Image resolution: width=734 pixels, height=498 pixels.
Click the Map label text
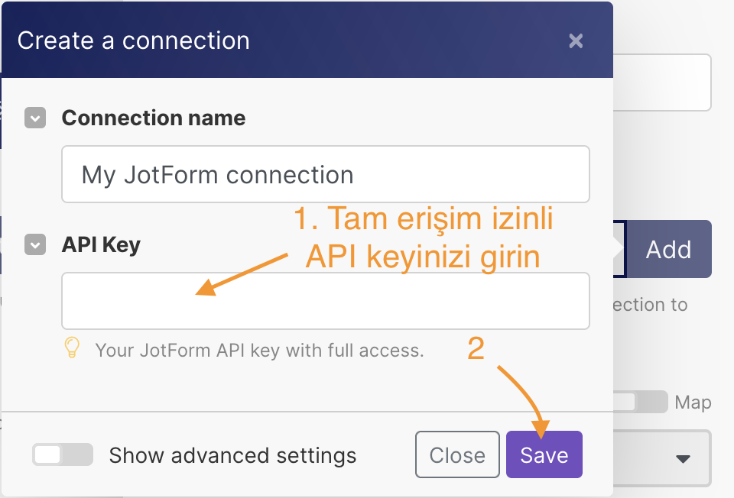point(693,403)
